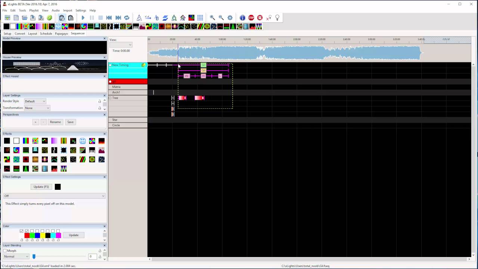The height and width of the screenshot is (269, 478).
Task: Open the Normal blending mode dropdown
Action: tap(16, 256)
